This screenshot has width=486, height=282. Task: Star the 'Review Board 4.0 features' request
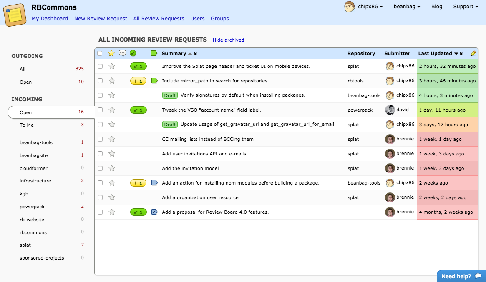click(x=112, y=212)
